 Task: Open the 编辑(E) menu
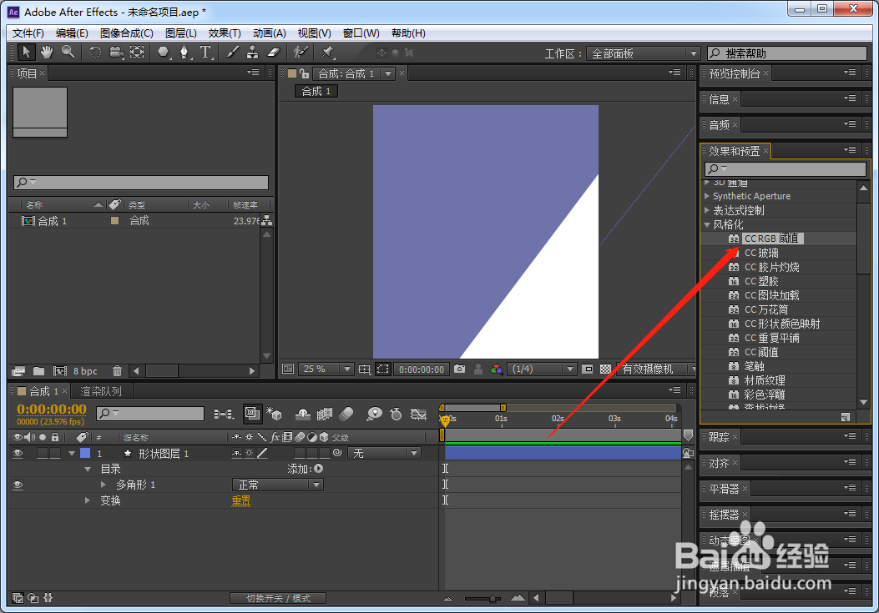tap(72, 33)
